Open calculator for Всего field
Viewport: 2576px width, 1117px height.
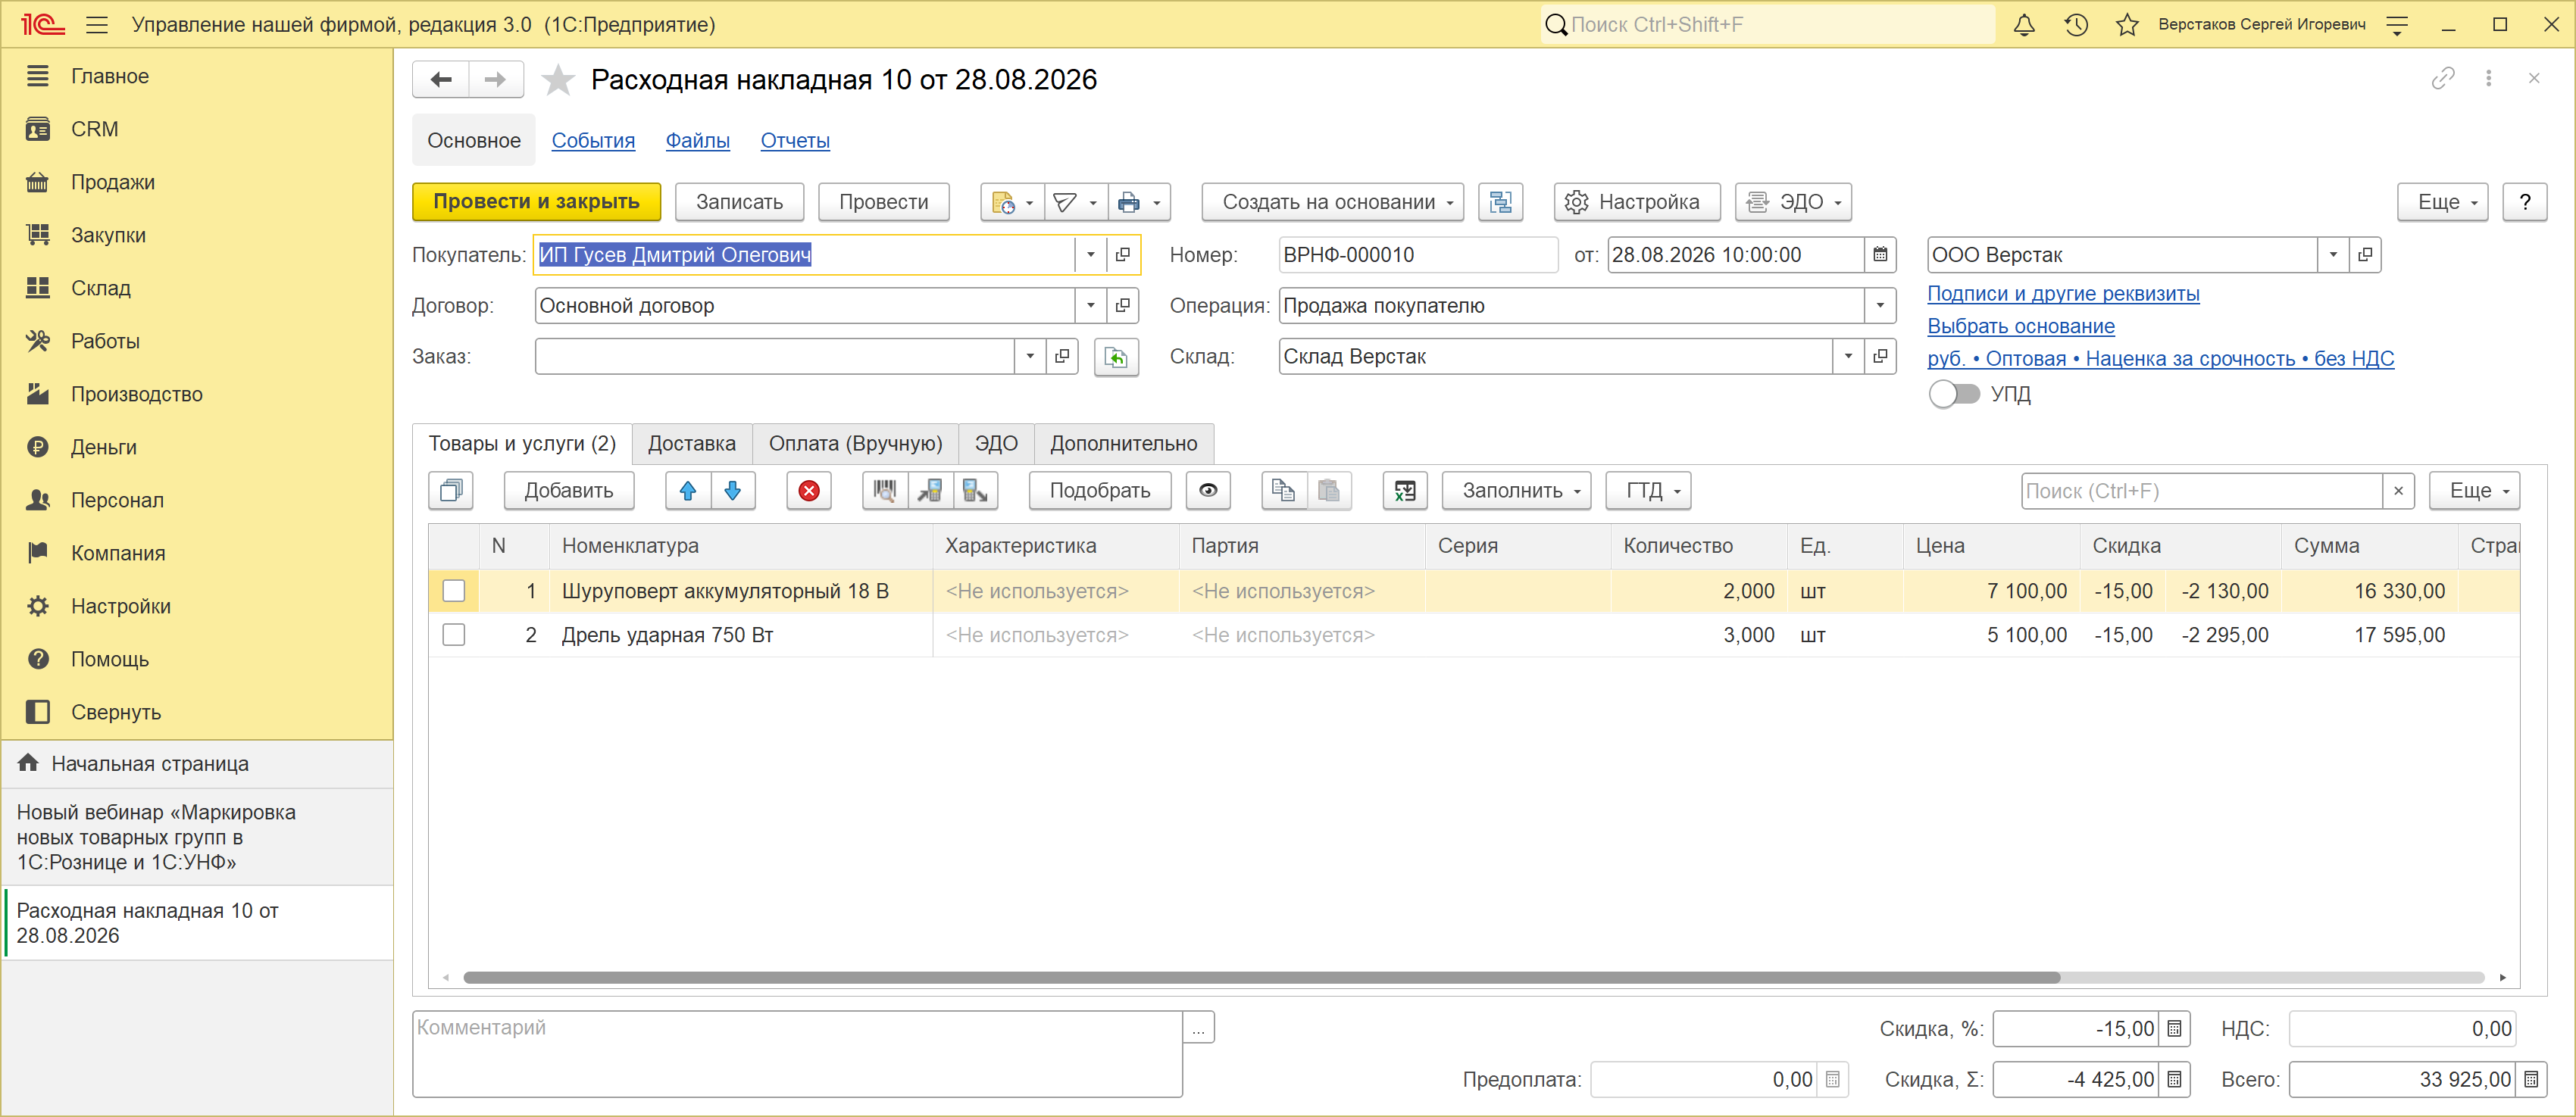point(2531,1079)
